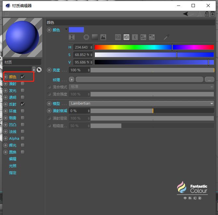
Task: Click the blue color swatch
Action: pos(76,30)
